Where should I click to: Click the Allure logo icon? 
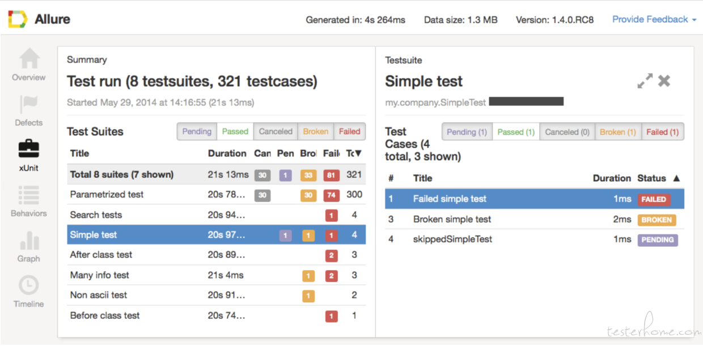coord(18,19)
